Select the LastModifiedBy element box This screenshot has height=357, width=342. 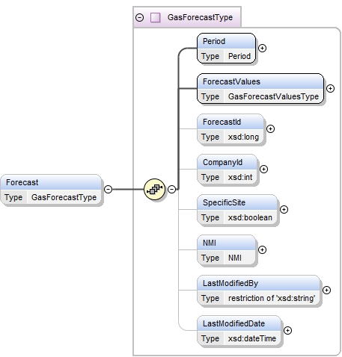(x=258, y=291)
